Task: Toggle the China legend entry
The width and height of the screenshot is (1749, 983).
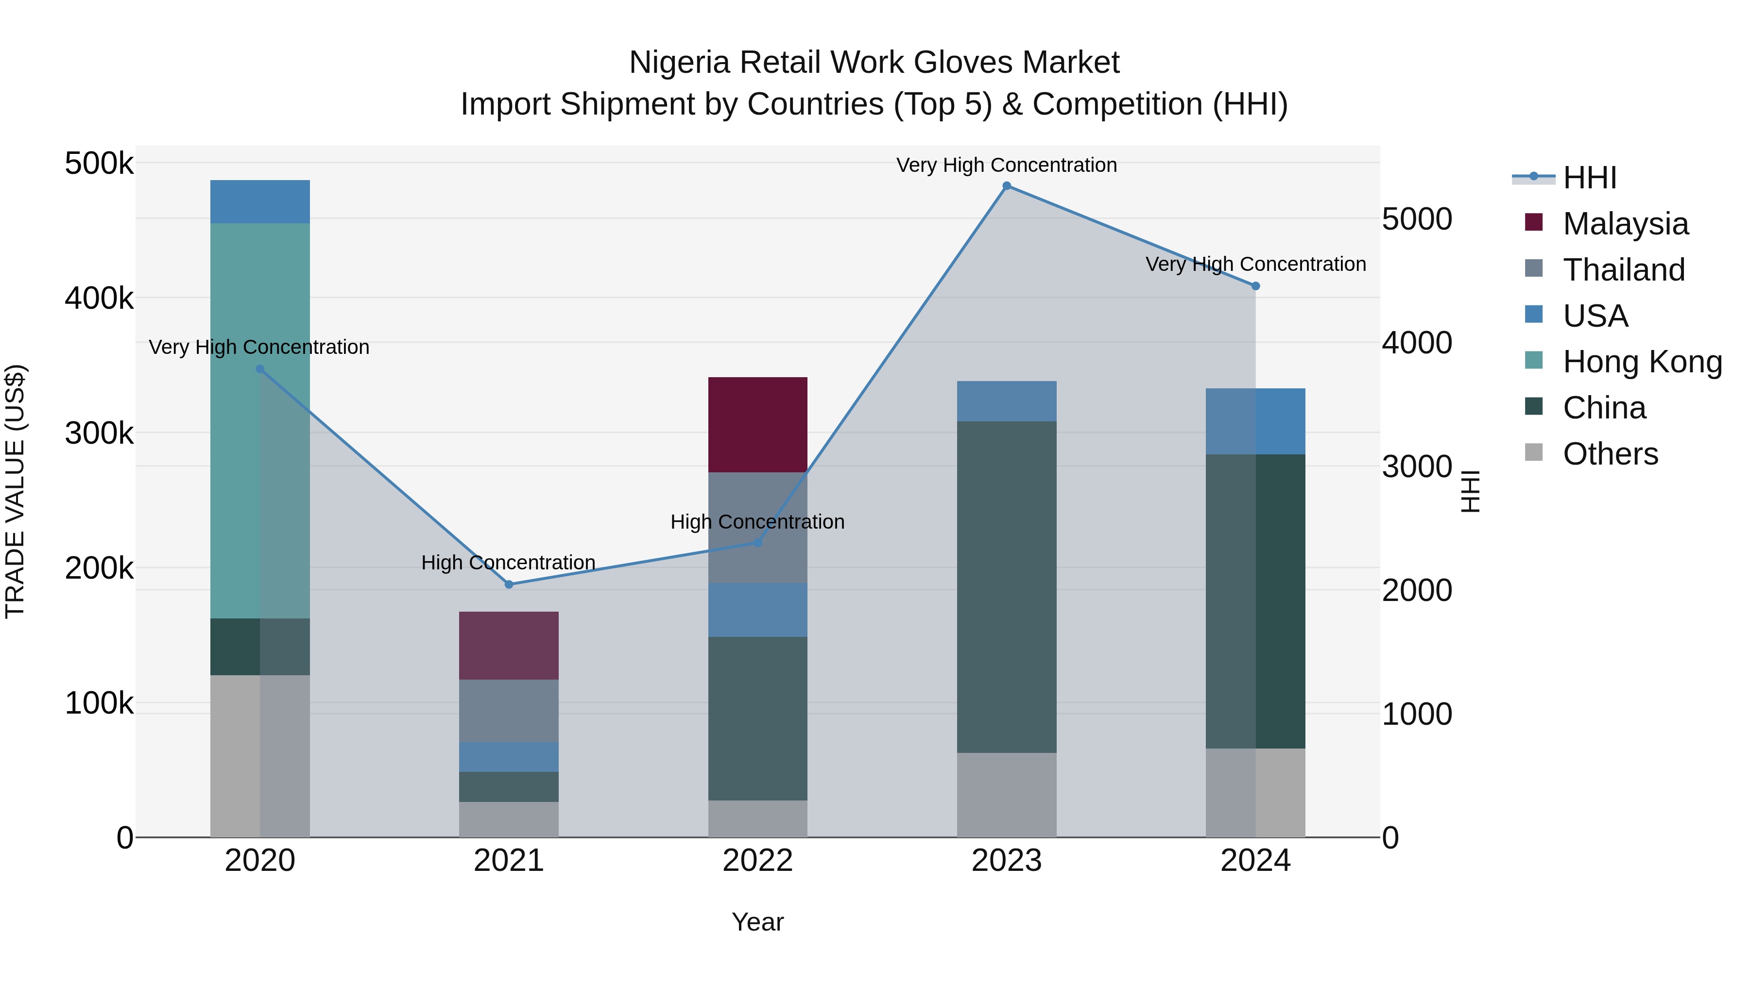Action: (1585, 408)
